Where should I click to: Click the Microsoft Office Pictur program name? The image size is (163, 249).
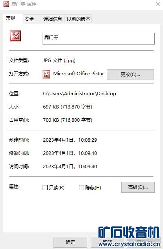(x=79, y=74)
